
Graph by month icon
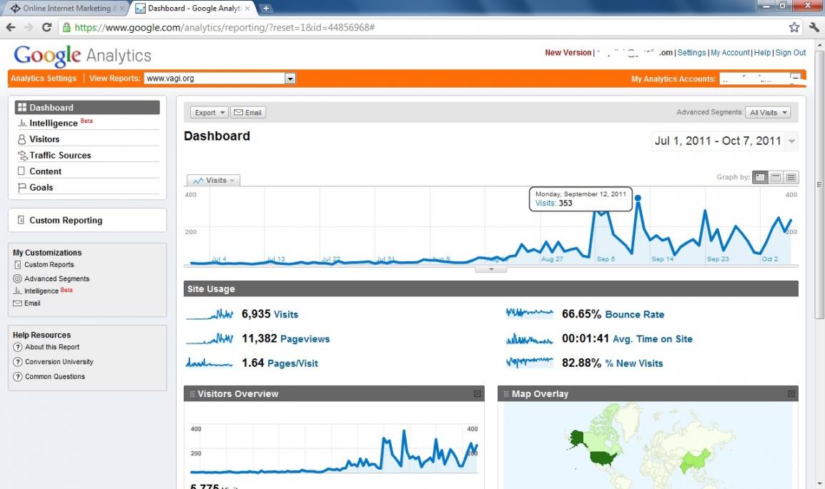tap(791, 178)
